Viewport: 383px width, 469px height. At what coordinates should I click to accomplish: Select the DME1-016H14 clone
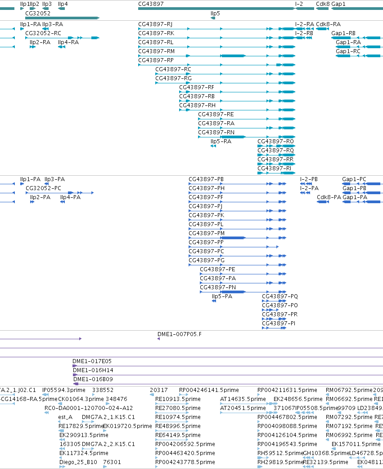pyautogui.click(x=228, y=375)
